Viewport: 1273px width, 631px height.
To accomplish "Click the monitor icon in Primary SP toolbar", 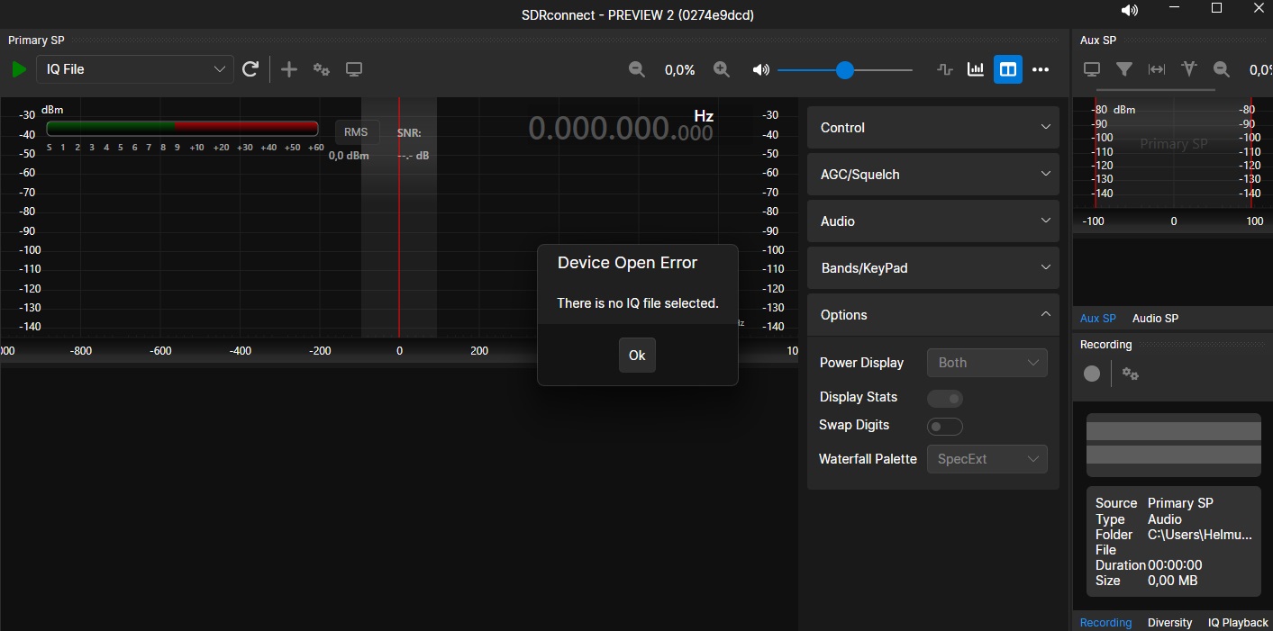I will pos(354,69).
